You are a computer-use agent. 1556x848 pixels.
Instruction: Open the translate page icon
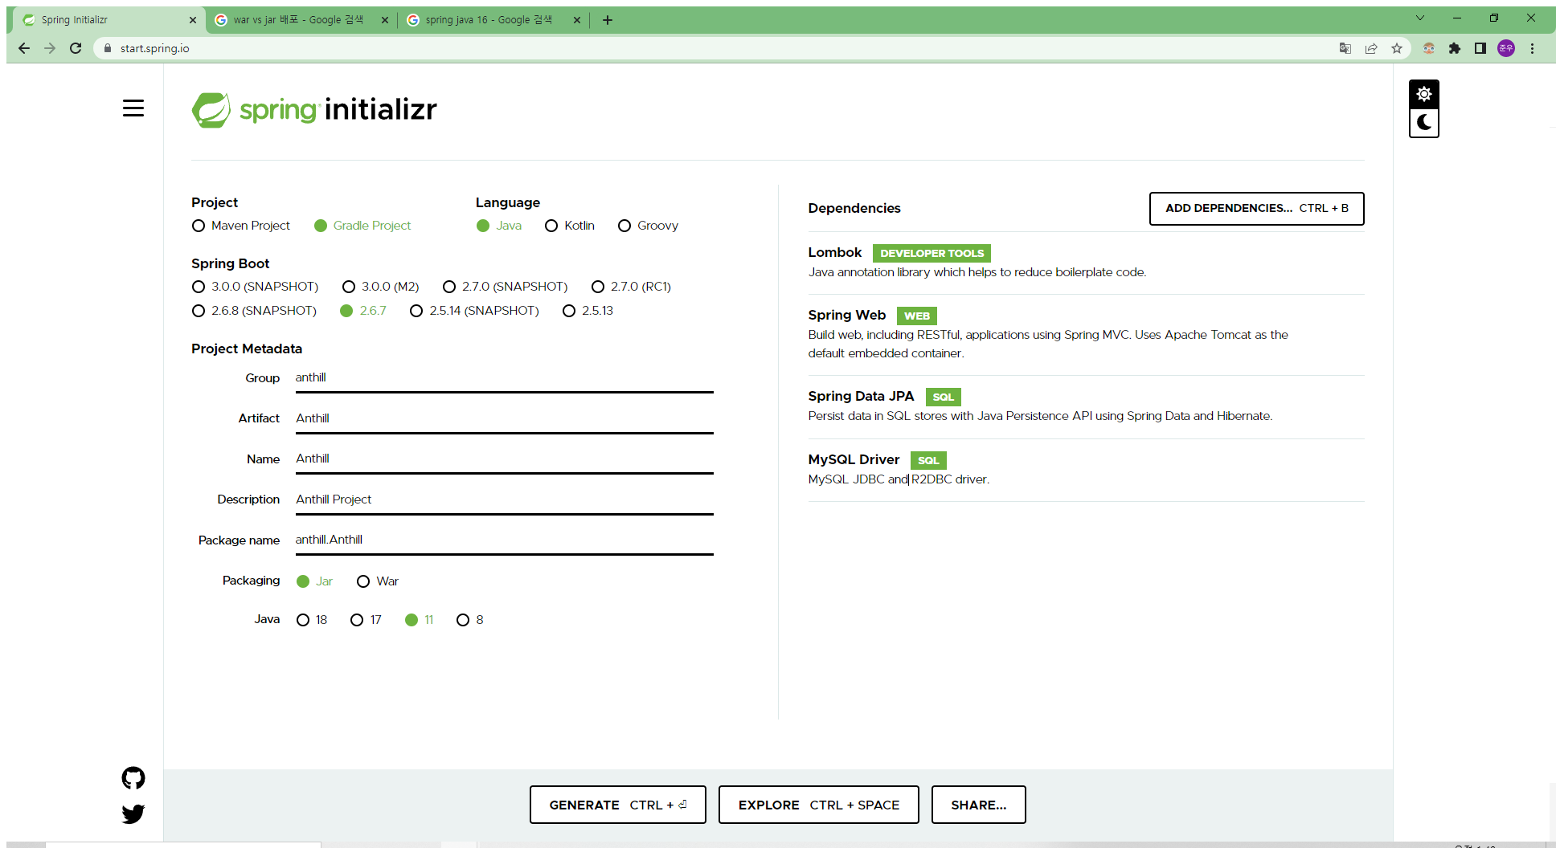pyautogui.click(x=1345, y=48)
